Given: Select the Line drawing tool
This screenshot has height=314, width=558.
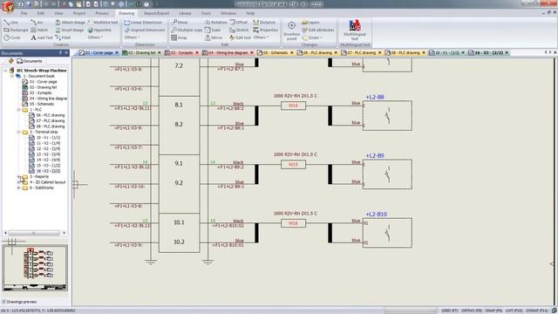Looking at the screenshot, I should (10, 22).
